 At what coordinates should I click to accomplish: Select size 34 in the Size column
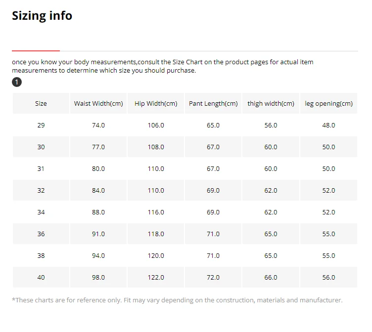pos(41,212)
